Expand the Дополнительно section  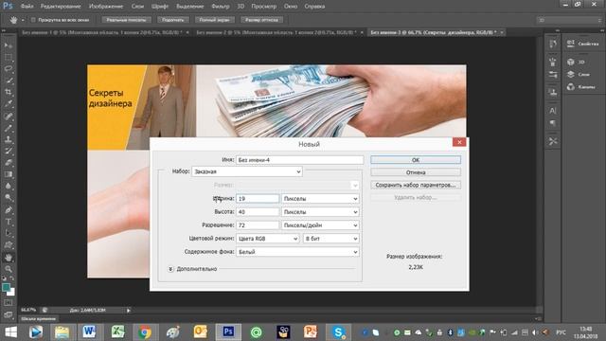click(170, 269)
